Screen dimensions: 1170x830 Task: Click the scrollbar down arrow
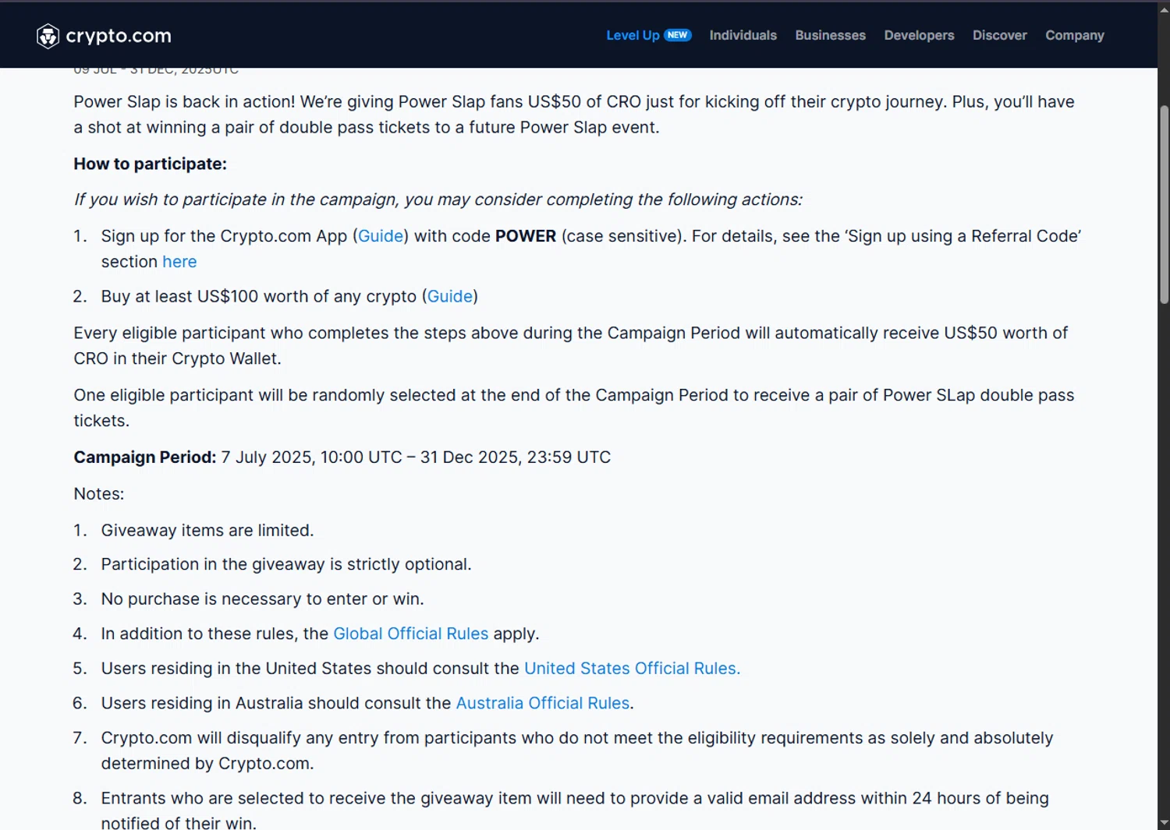click(1164, 822)
